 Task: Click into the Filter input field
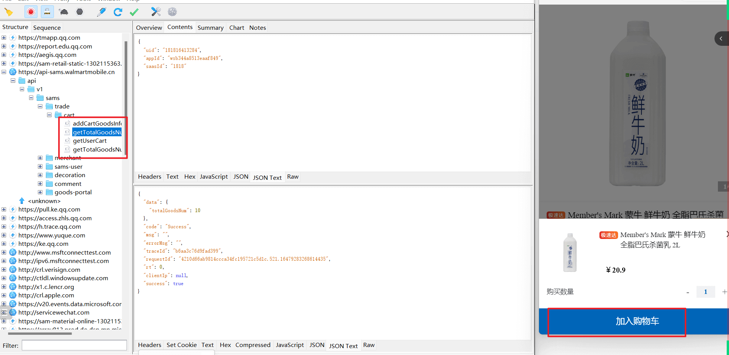[x=74, y=345]
